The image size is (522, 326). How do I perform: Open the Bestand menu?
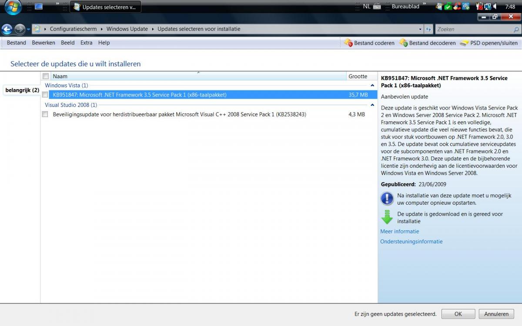pyautogui.click(x=17, y=43)
